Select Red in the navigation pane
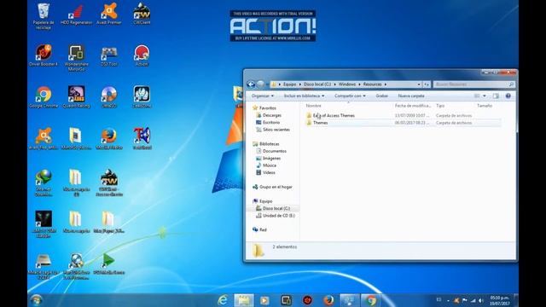This screenshot has width=546, height=307. pos(263,229)
